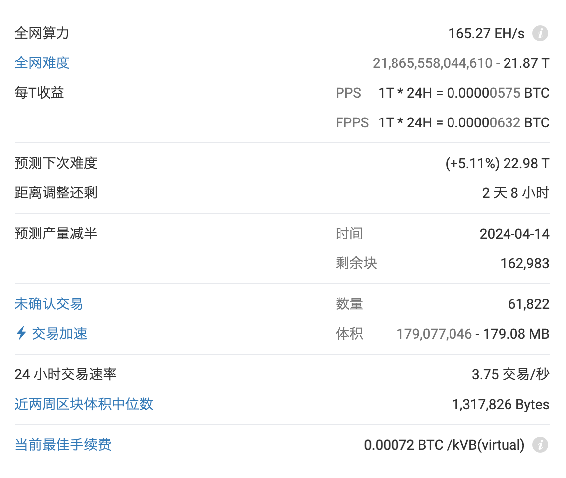Open 近两周区块体积中位数 statistics
566x478 pixels.
(83, 404)
